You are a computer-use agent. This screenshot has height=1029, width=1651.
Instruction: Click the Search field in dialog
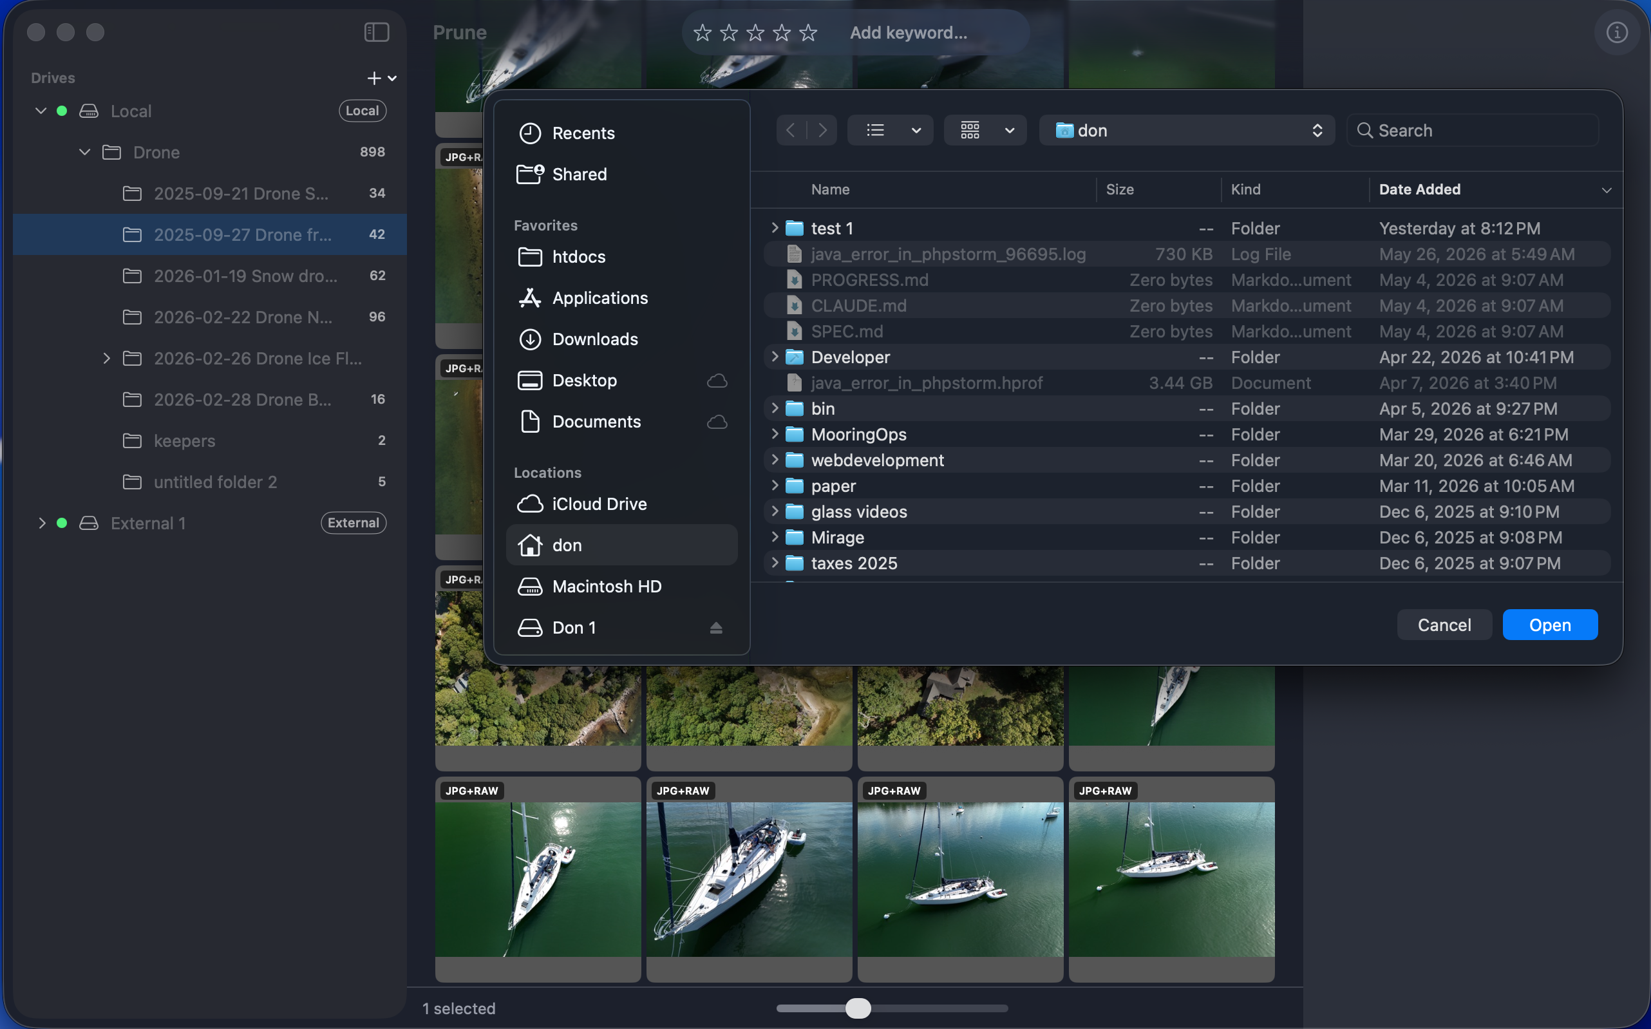tap(1472, 130)
